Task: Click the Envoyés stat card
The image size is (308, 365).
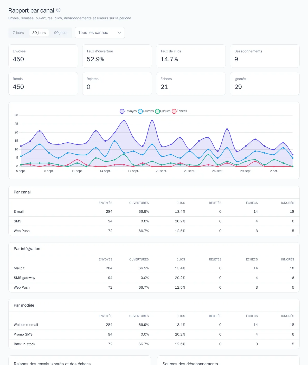Action: [43, 56]
